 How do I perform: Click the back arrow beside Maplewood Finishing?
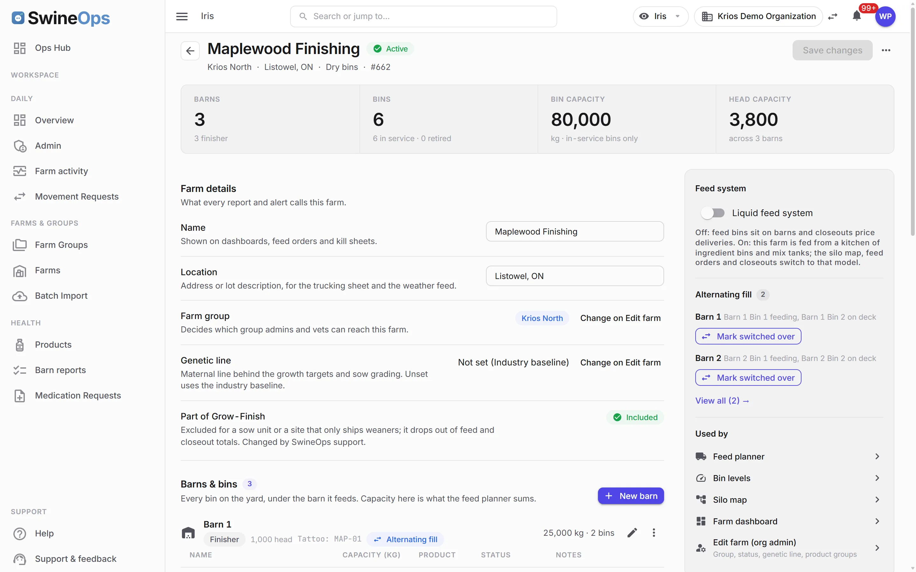point(190,51)
